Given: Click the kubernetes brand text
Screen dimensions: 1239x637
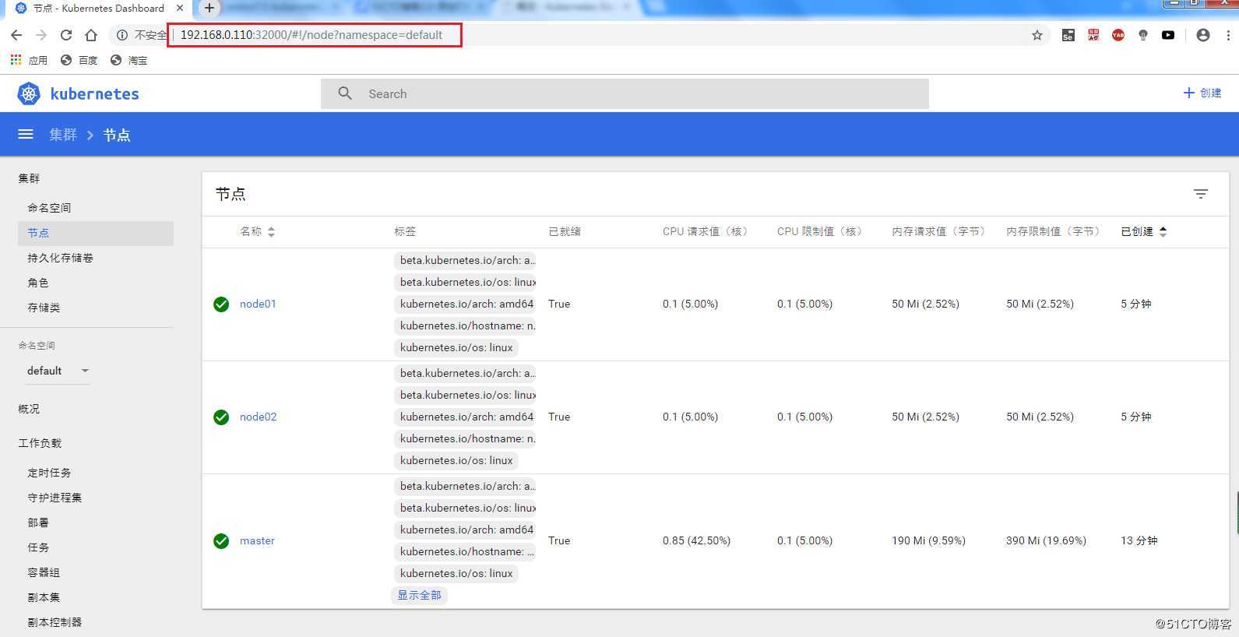Looking at the screenshot, I should pos(94,93).
